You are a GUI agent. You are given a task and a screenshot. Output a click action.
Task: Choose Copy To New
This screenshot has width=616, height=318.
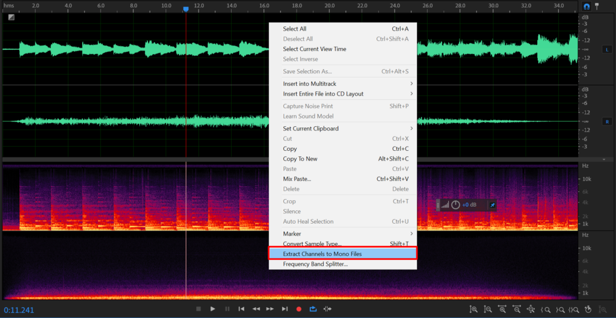pyautogui.click(x=342, y=159)
